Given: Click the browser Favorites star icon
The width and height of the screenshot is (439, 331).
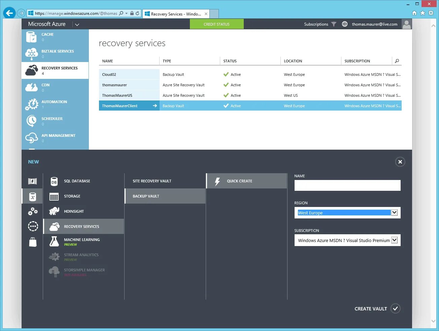Looking at the screenshot, I should [423, 13].
